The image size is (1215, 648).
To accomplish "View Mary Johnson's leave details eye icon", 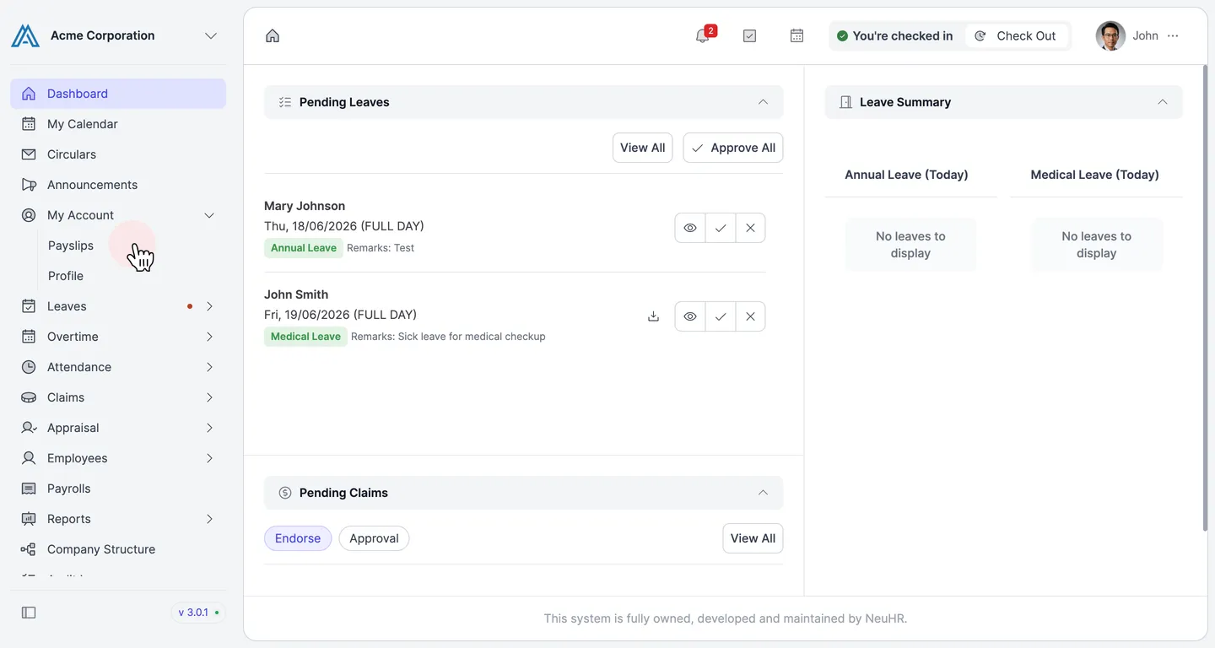I will coord(690,228).
